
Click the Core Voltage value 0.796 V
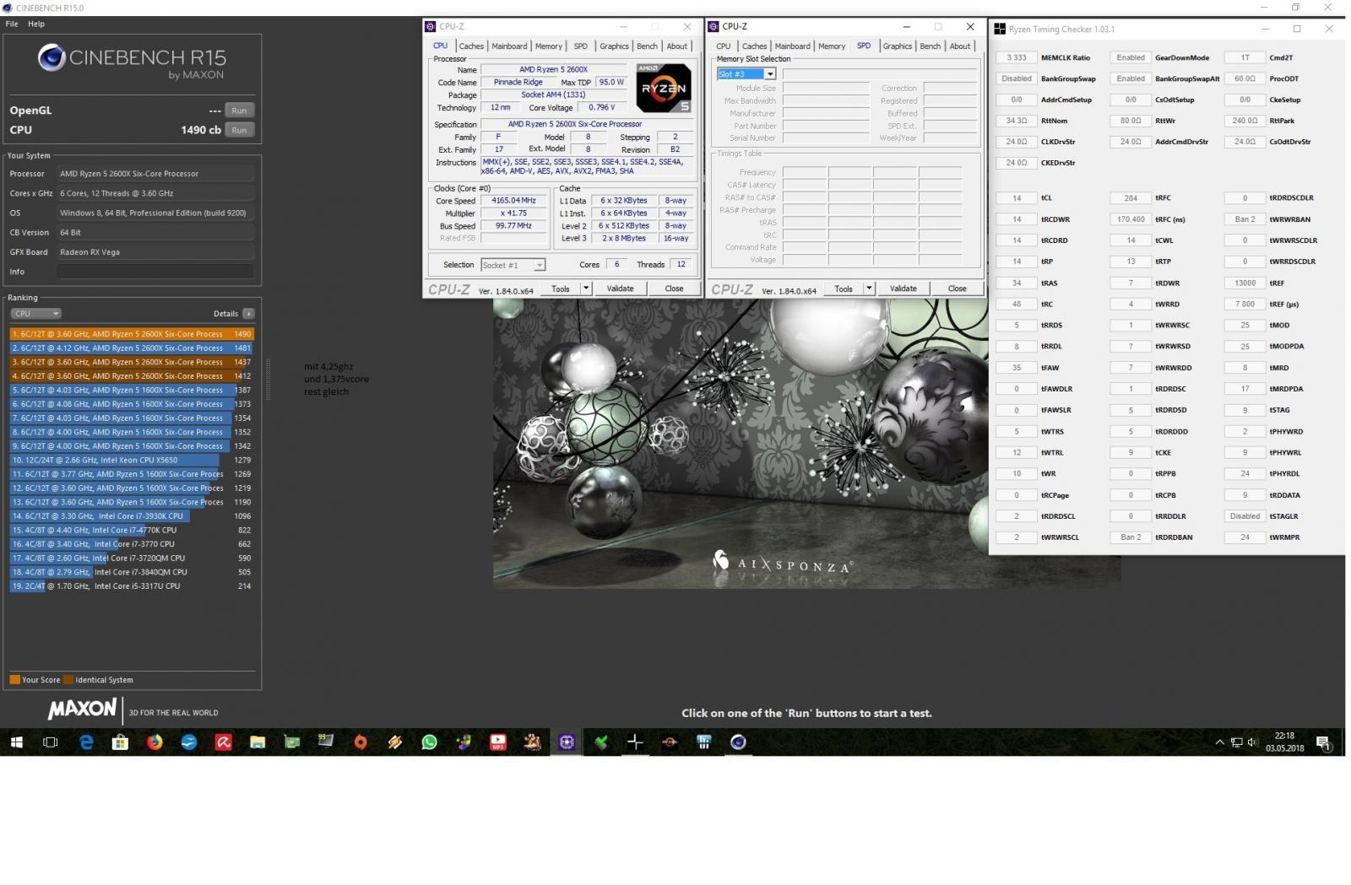602,107
